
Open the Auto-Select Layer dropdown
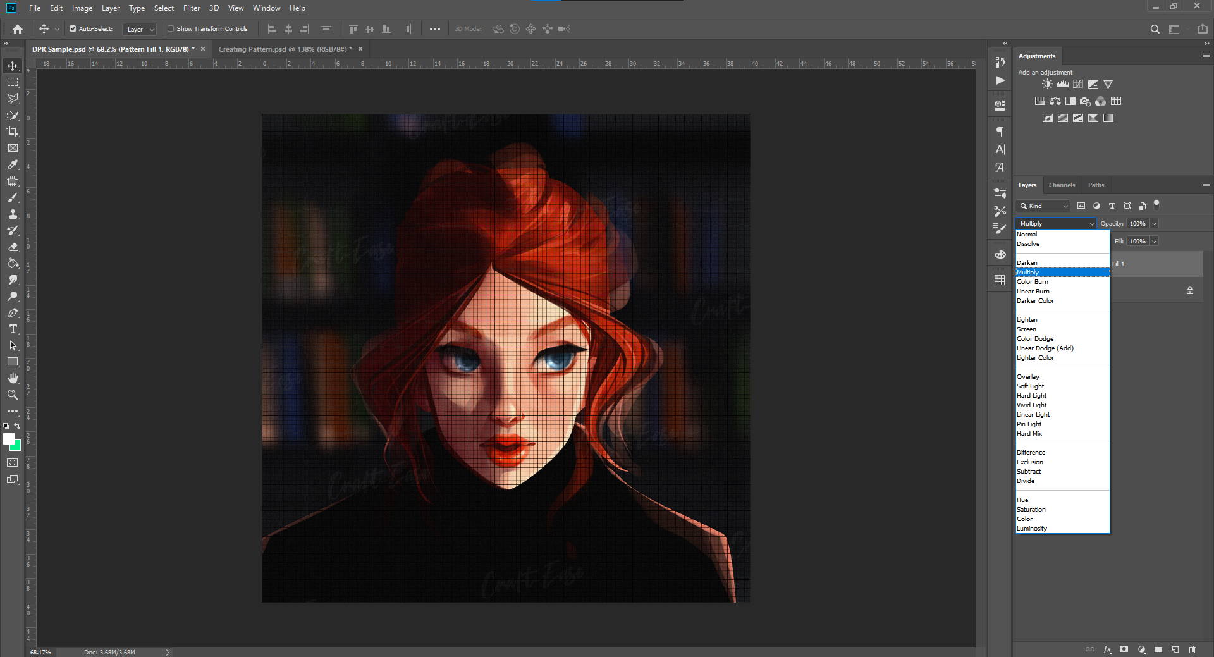(139, 29)
